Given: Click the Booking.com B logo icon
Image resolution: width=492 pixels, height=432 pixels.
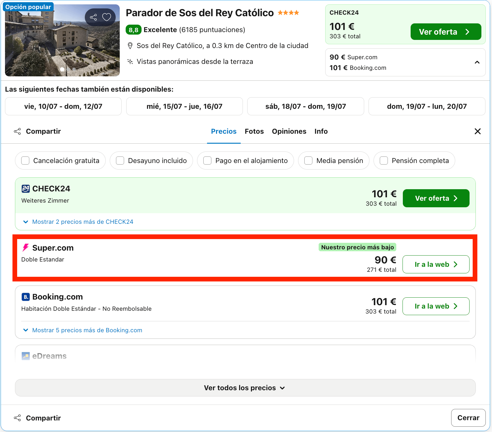Looking at the screenshot, I should coord(26,297).
